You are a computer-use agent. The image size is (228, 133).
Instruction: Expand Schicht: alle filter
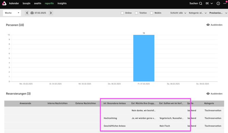tap(178, 13)
